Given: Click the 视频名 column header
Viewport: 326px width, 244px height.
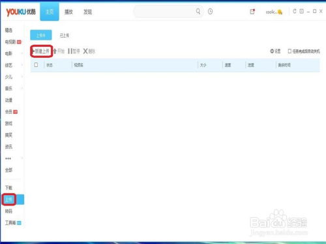Looking at the screenshot, I should pos(78,65).
